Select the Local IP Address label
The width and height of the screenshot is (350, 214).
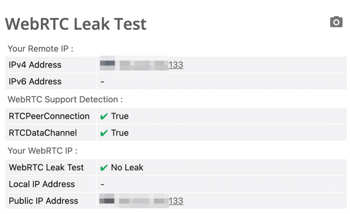pos(42,184)
